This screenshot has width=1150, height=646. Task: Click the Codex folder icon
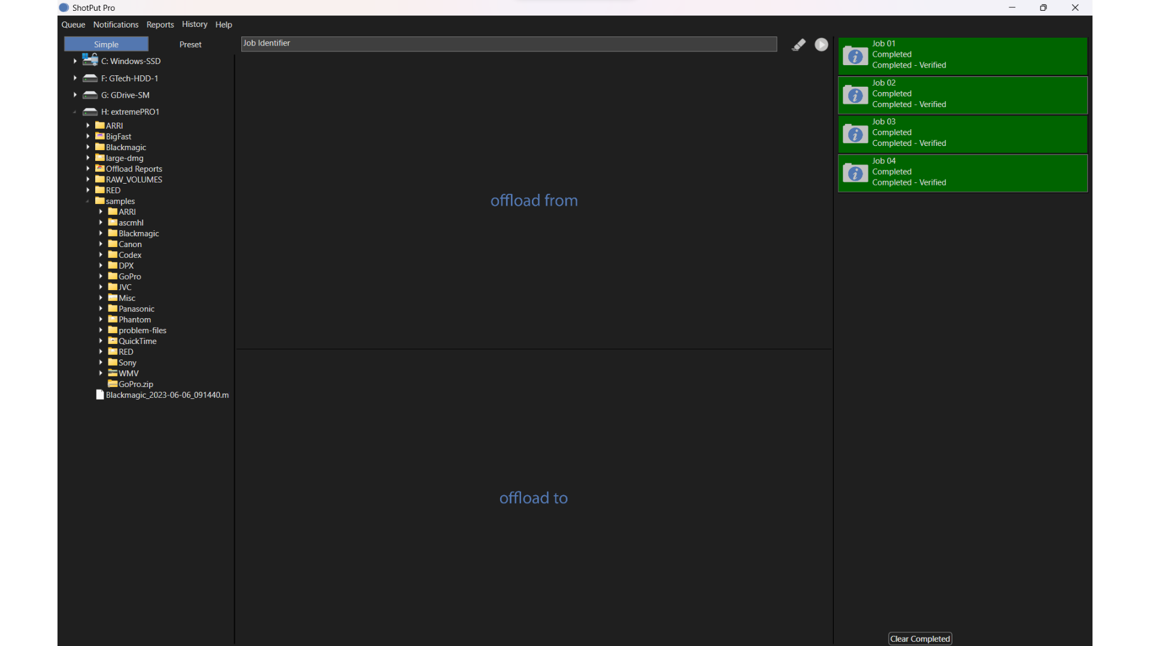pyautogui.click(x=113, y=255)
